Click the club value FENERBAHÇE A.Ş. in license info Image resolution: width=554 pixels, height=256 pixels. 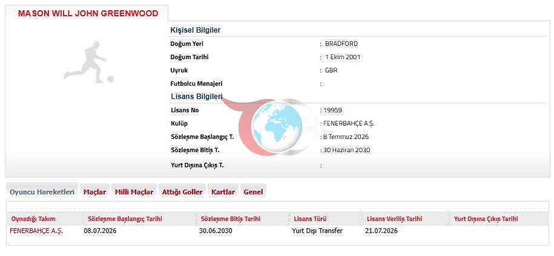click(349, 124)
